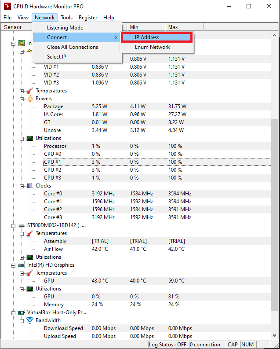Click the VirtualBox network adapter icon

click(22, 312)
